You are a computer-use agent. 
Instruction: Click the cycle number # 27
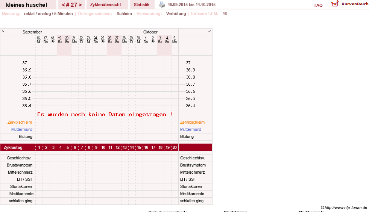coord(72,5)
